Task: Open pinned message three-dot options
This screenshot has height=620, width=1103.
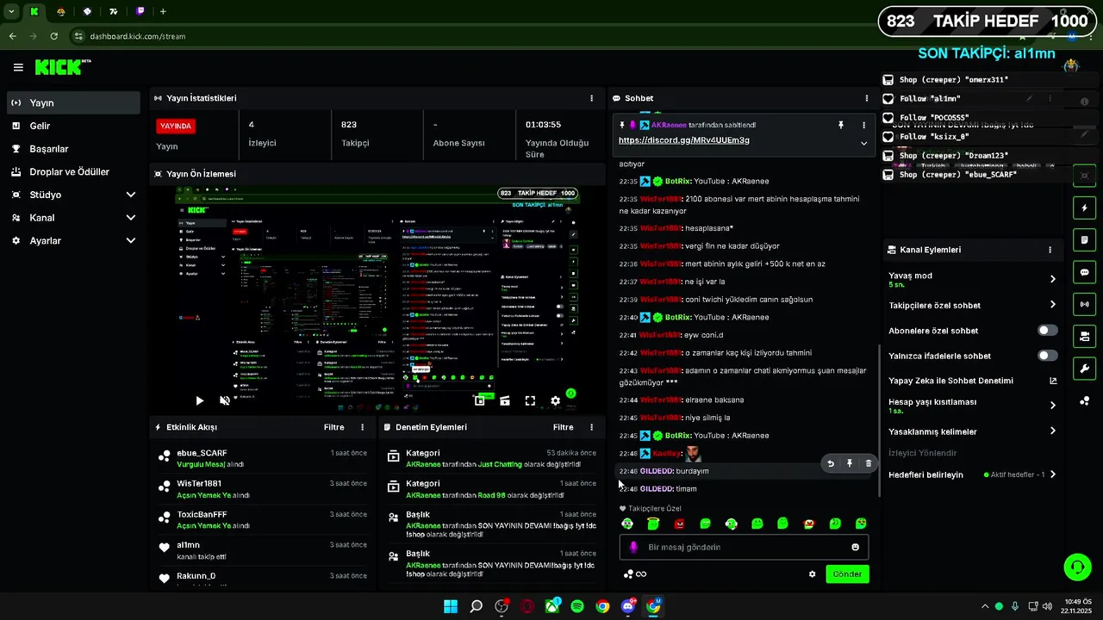Action: [863, 125]
